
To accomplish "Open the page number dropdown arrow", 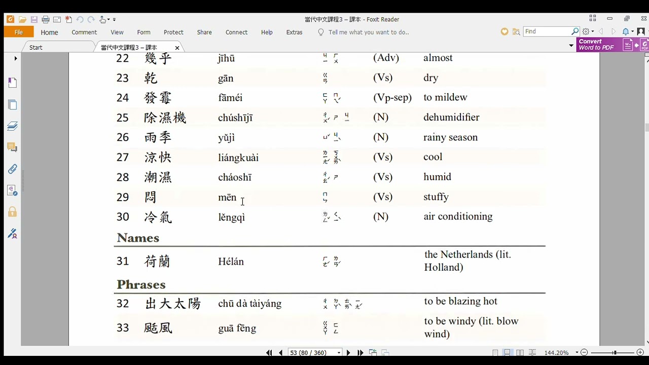I will [x=339, y=352].
